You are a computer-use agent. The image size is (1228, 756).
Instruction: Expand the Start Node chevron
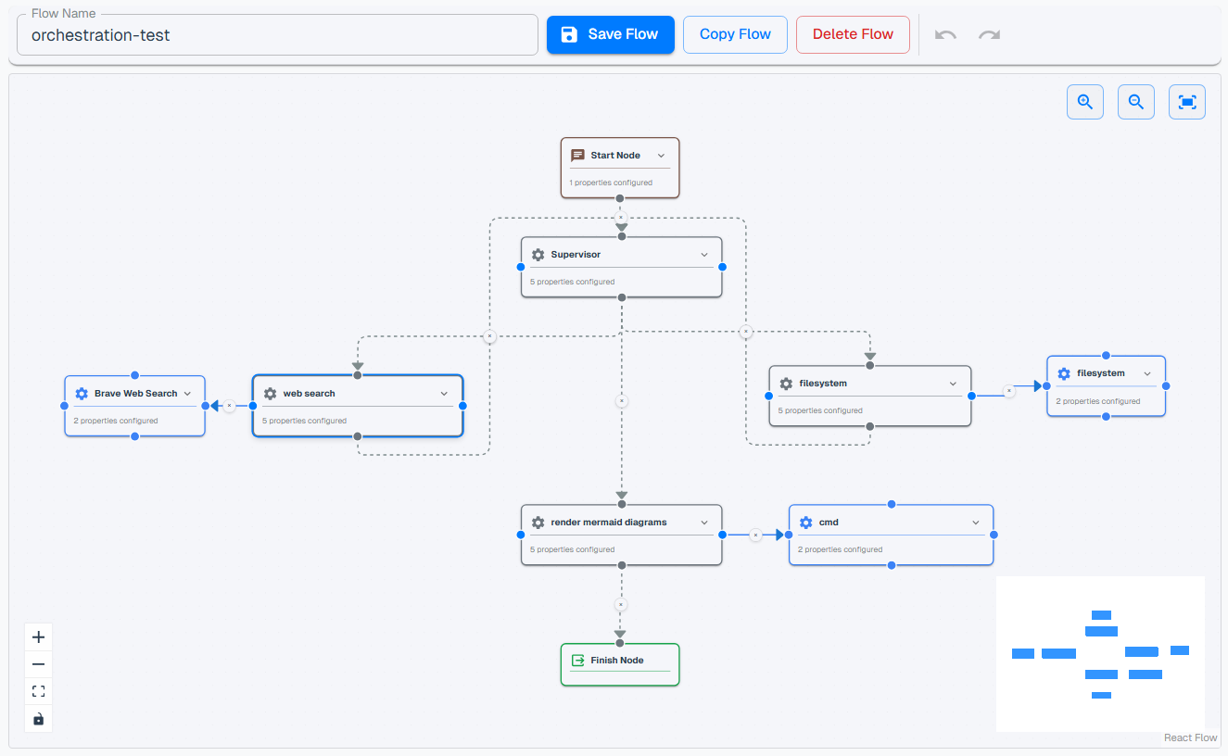(x=661, y=156)
